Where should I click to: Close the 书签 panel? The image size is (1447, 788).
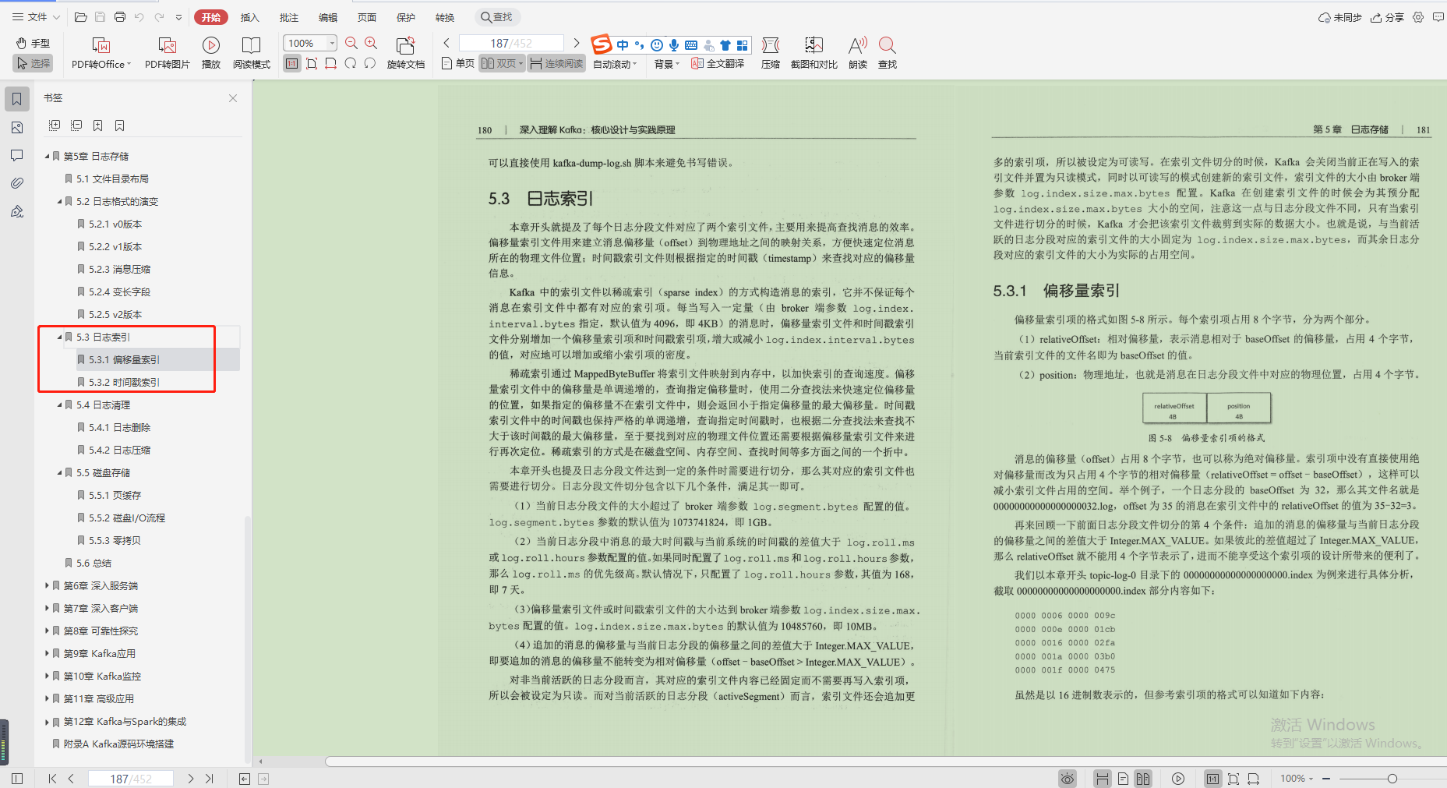[233, 98]
